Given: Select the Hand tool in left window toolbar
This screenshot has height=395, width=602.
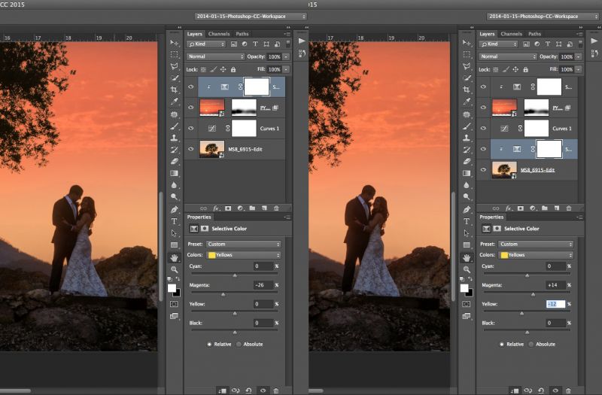Looking at the screenshot, I should click(174, 257).
